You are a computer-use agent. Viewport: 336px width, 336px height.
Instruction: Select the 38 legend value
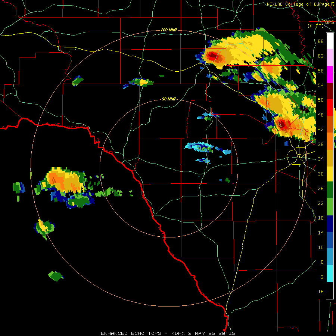point(321,144)
